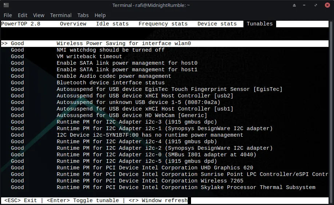
Task: Click the terminal icon in the title bar
Action: 6,5
